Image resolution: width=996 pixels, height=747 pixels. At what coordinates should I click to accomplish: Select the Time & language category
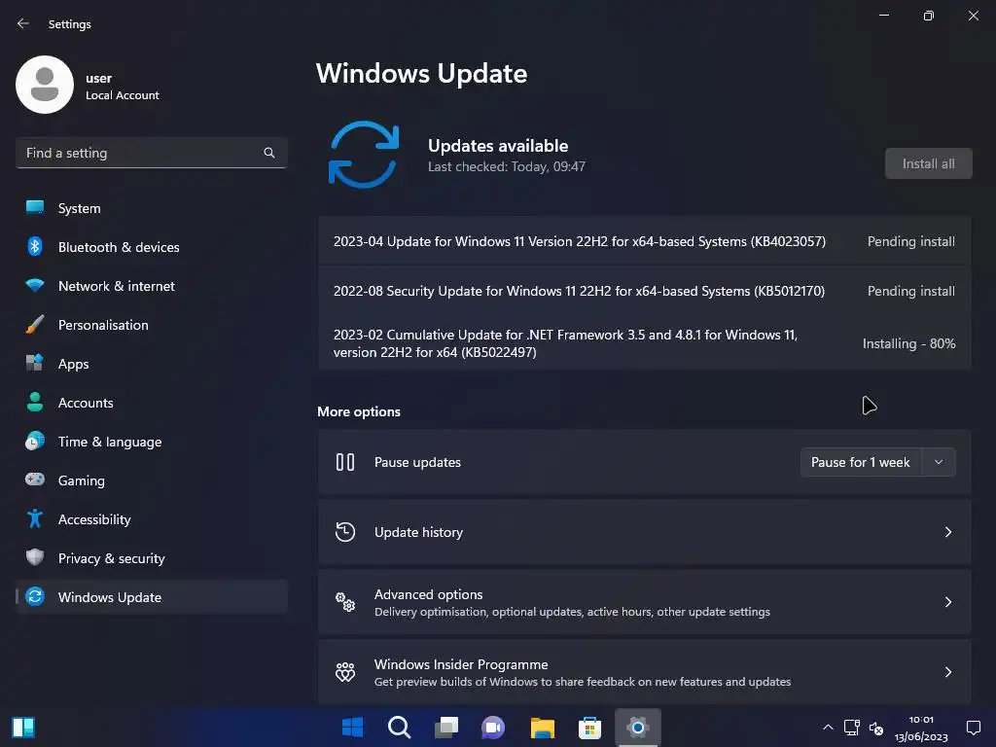tap(151, 441)
